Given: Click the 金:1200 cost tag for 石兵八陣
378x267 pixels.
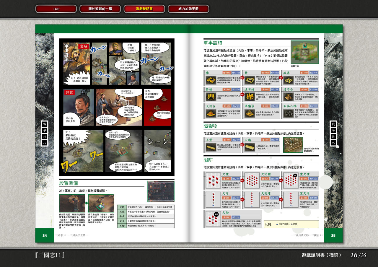Looking at the screenshot, I should tap(304, 106).
